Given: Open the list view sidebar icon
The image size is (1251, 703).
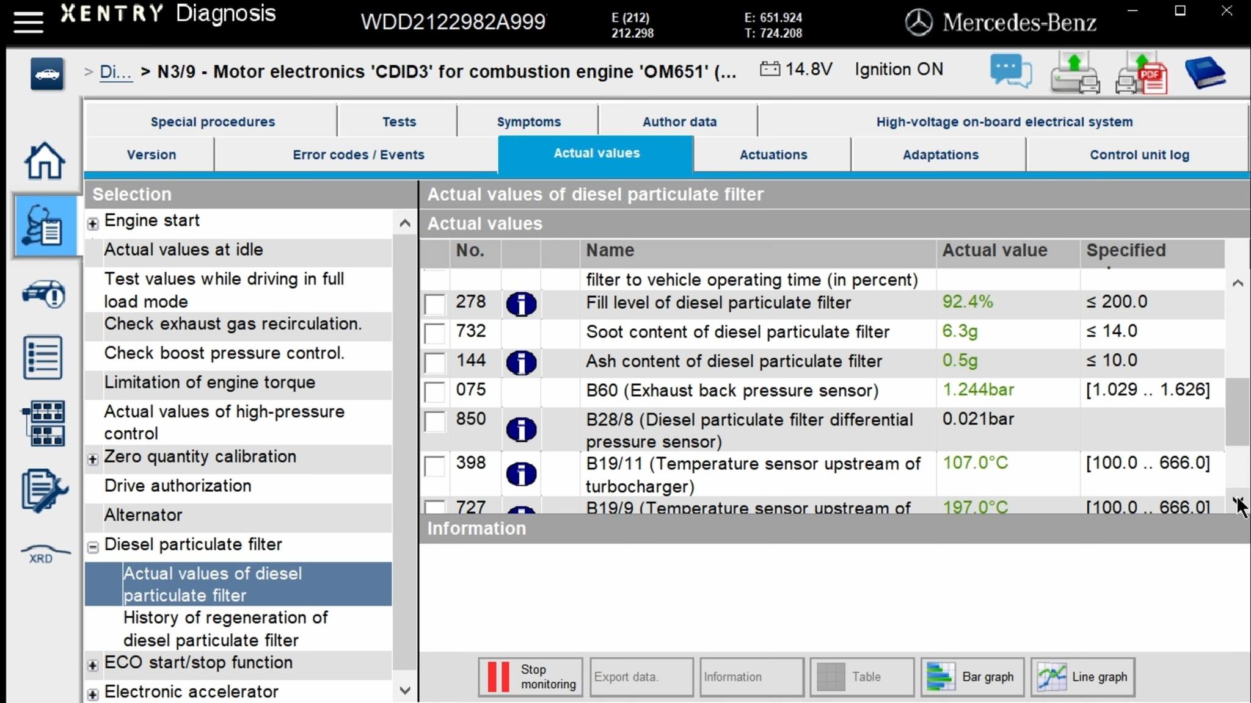Looking at the screenshot, I should coord(43,358).
